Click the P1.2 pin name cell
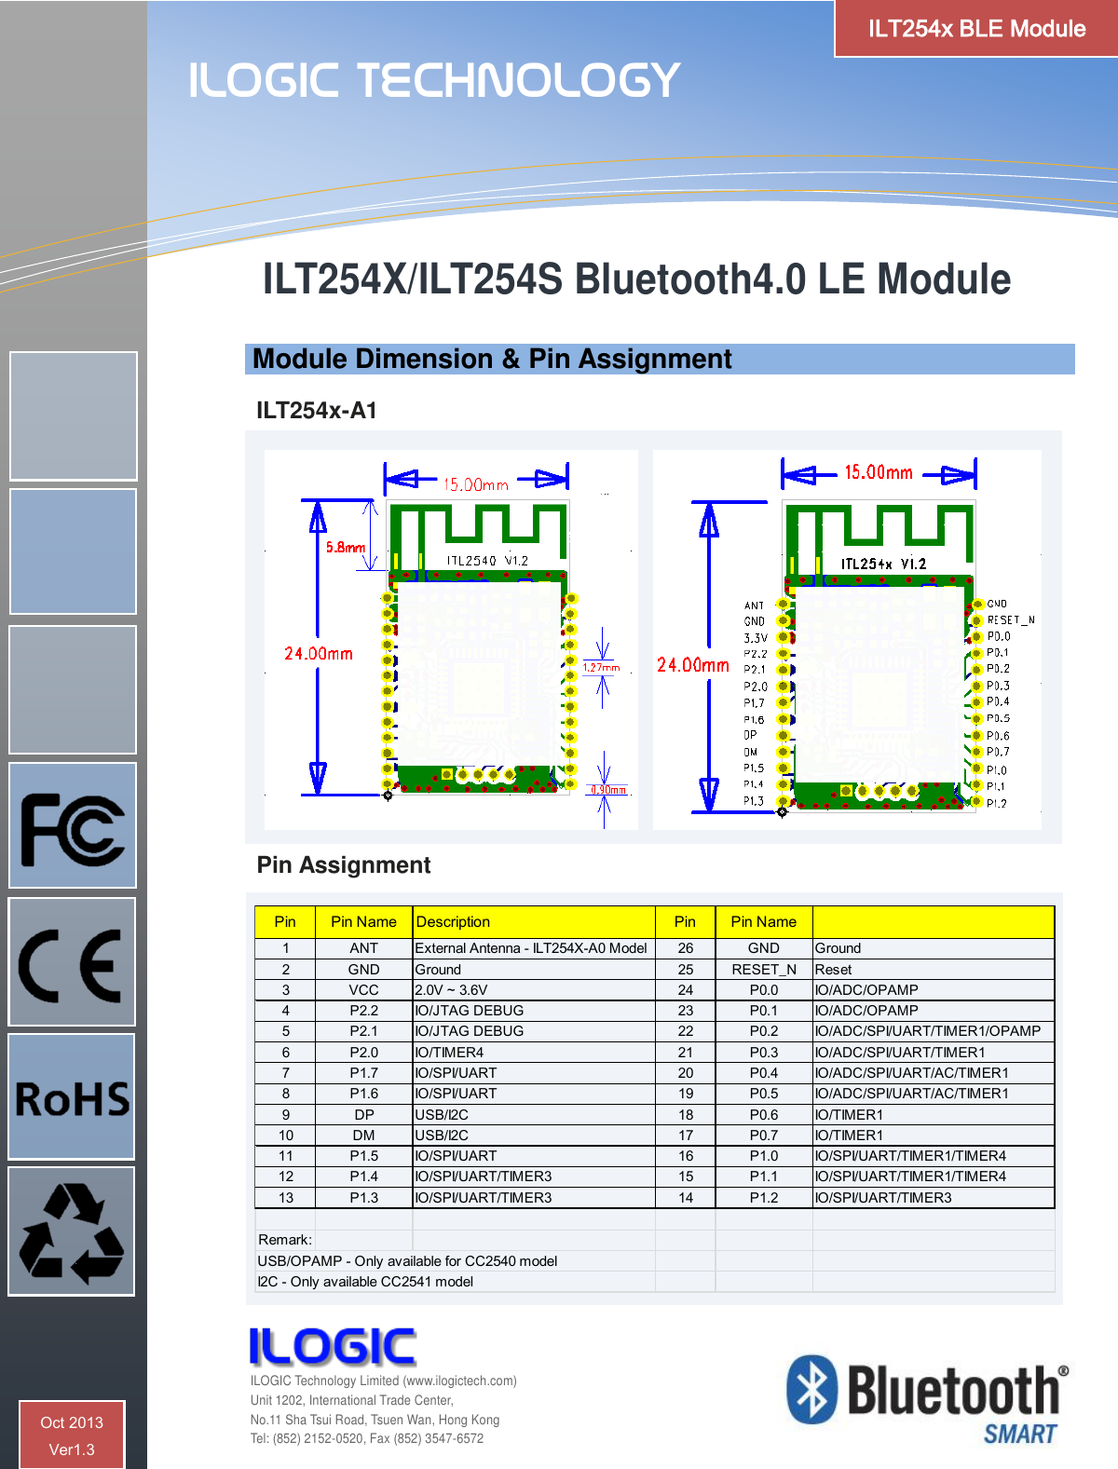Image resolution: width=1118 pixels, height=1469 pixels. click(764, 1198)
